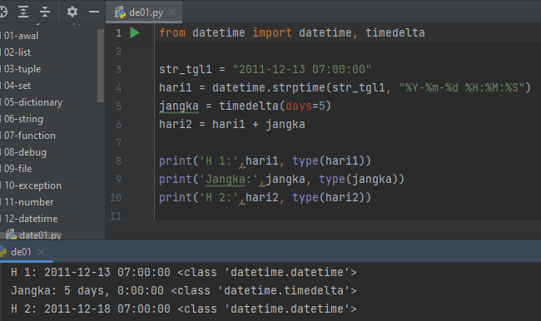Close the de01 run tab
The image size is (541, 321).
point(41,252)
